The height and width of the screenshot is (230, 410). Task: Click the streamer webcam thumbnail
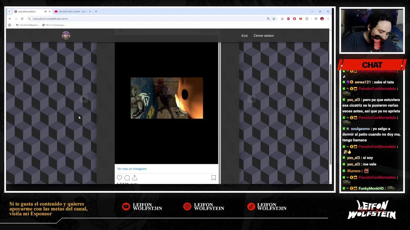pos(372,30)
